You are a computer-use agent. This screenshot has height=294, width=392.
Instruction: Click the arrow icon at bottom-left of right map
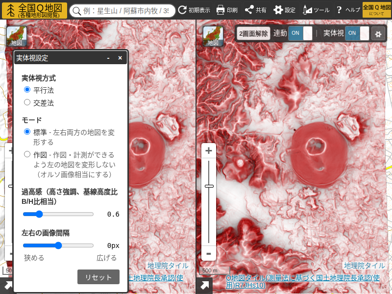pyautogui.click(x=204, y=286)
